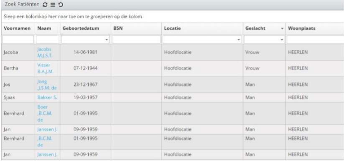Open patient Visser B.A.J.M. link
344x161 pixels.
coord(45,68)
